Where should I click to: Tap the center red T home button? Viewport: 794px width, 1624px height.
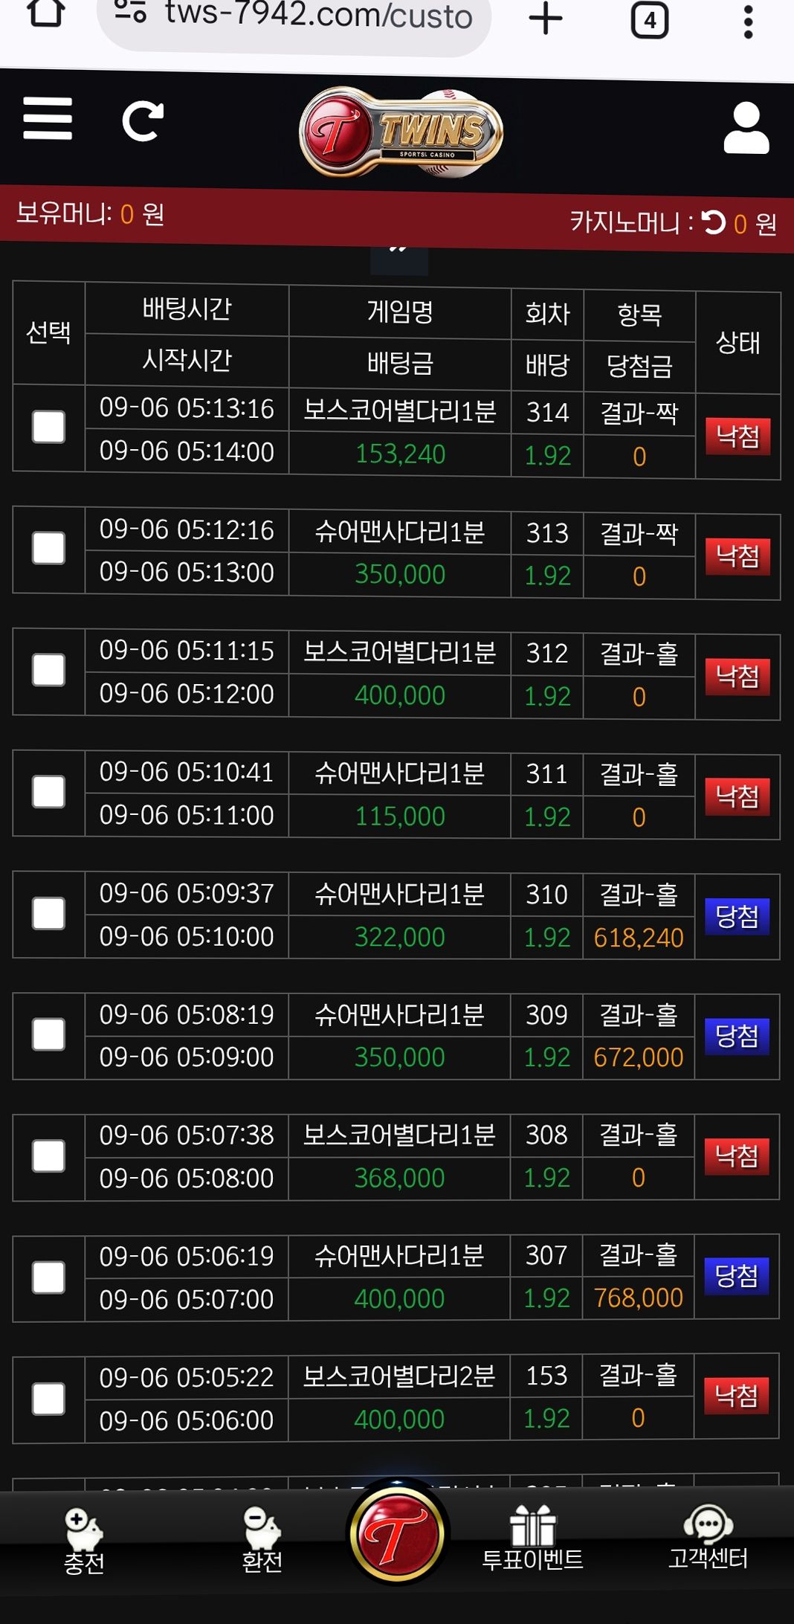tap(398, 1533)
